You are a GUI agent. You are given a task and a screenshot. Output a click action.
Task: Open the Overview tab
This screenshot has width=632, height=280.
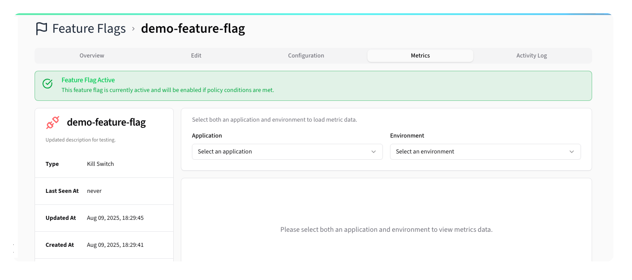click(92, 55)
